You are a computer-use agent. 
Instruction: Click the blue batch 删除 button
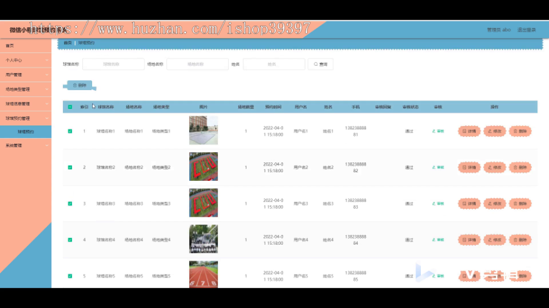tap(79, 85)
